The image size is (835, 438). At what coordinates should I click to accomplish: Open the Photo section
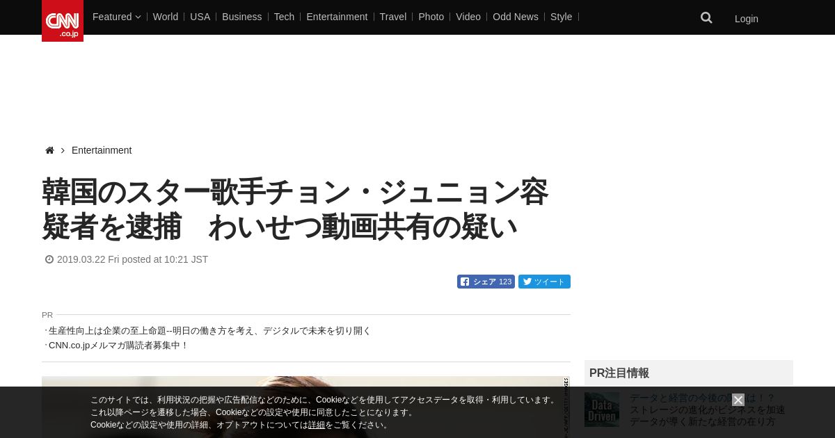(x=431, y=17)
